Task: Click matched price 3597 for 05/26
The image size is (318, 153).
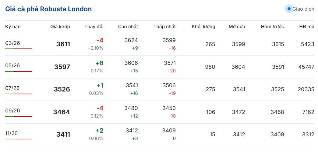Action: coord(62,67)
